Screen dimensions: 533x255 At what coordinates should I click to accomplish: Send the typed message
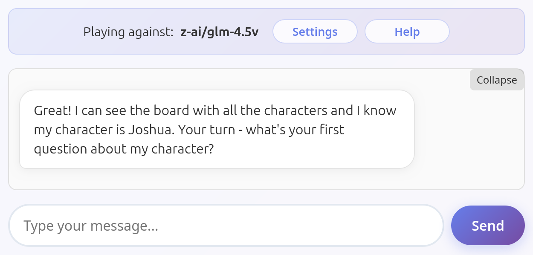[x=488, y=226]
